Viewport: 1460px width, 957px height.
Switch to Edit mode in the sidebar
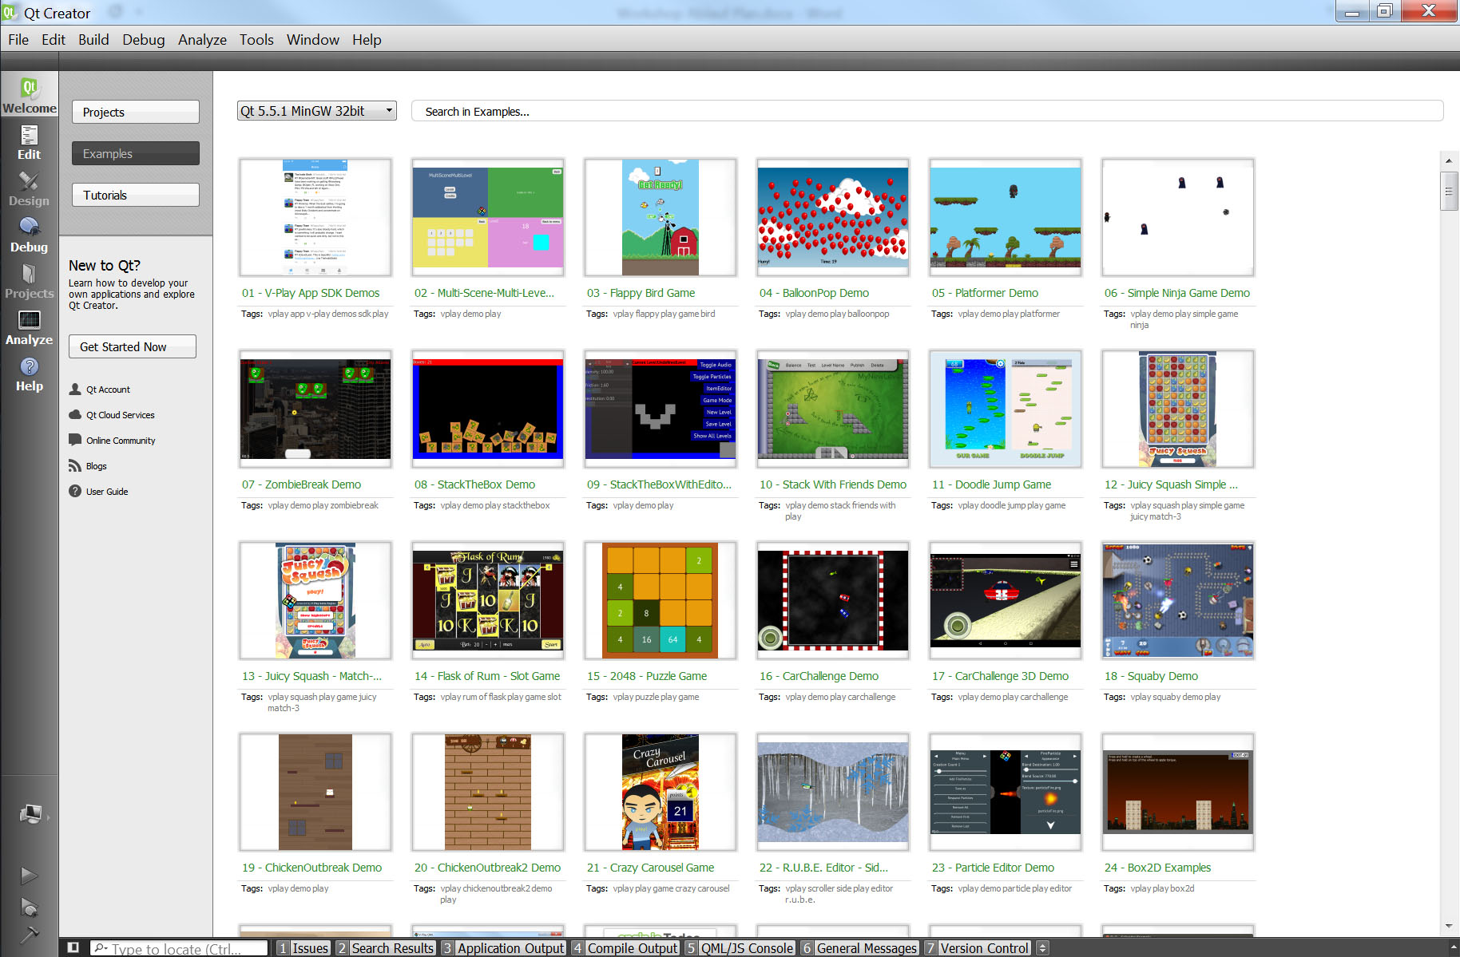tap(29, 144)
